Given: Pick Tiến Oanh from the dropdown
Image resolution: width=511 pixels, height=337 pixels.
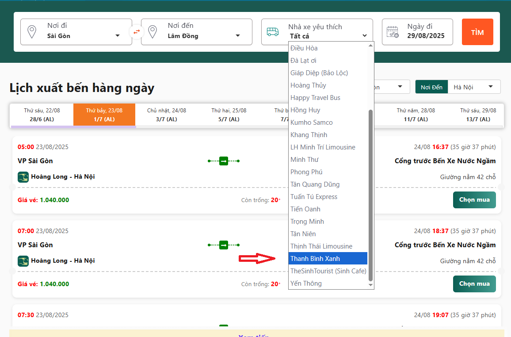Looking at the screenshot, I should [x=328, y=209].
